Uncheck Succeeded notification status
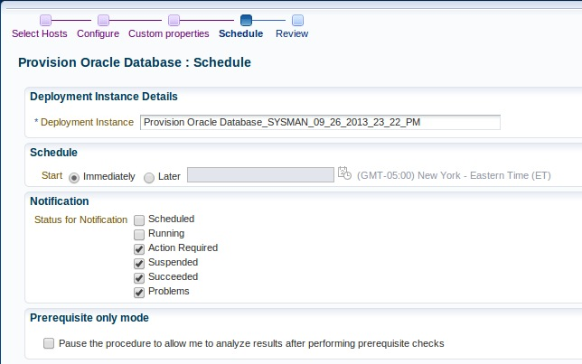This screenshot has width=582, height=364. (x=139, y=278)
